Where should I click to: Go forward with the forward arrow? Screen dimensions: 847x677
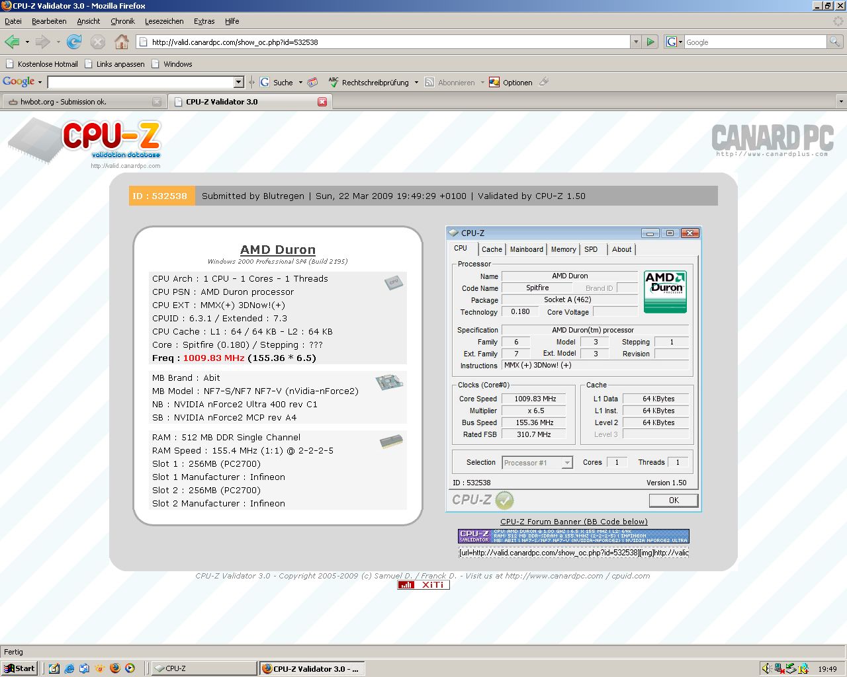point(42,42)
